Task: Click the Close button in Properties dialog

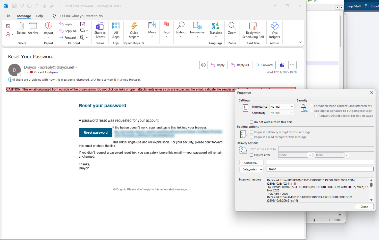Action: pos(364,207)
